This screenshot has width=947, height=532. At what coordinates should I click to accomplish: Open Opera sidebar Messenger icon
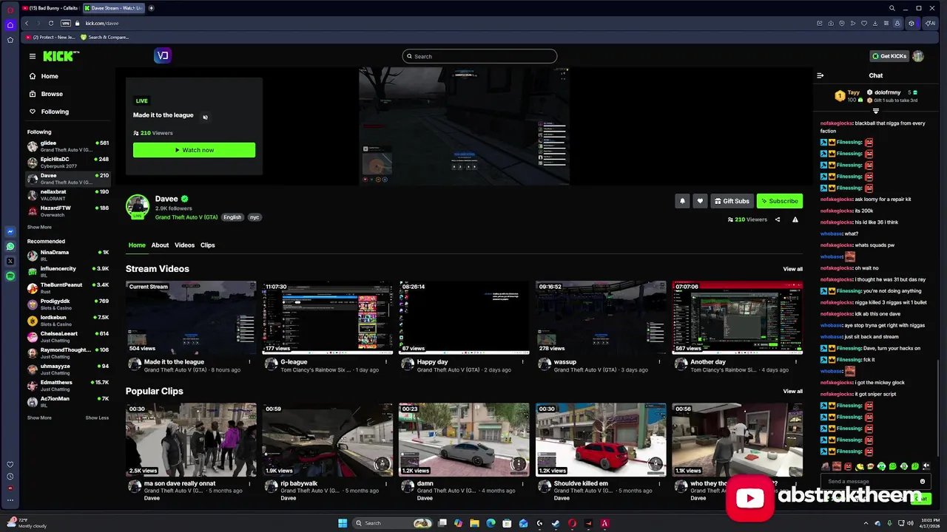pyautogui.click(x=10, y=232)
